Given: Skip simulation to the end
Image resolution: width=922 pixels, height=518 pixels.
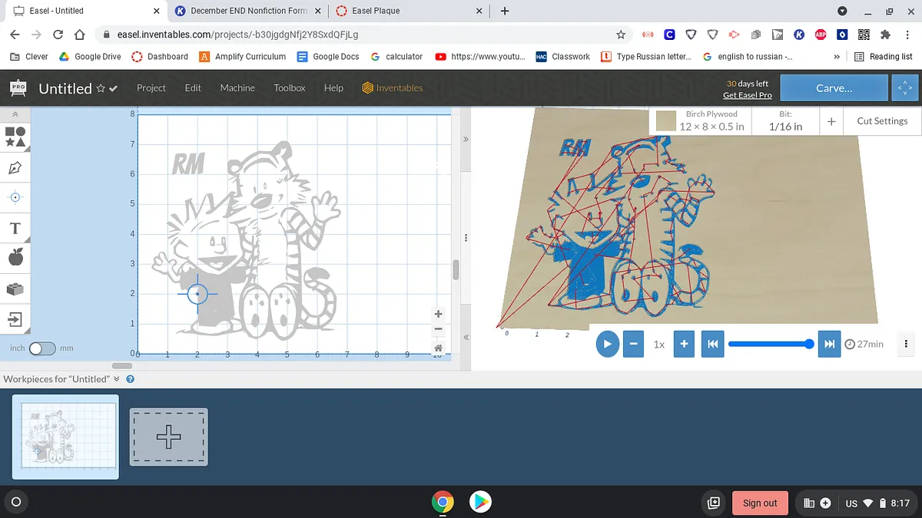Looking at the screenshot, I should click(829, 344).
